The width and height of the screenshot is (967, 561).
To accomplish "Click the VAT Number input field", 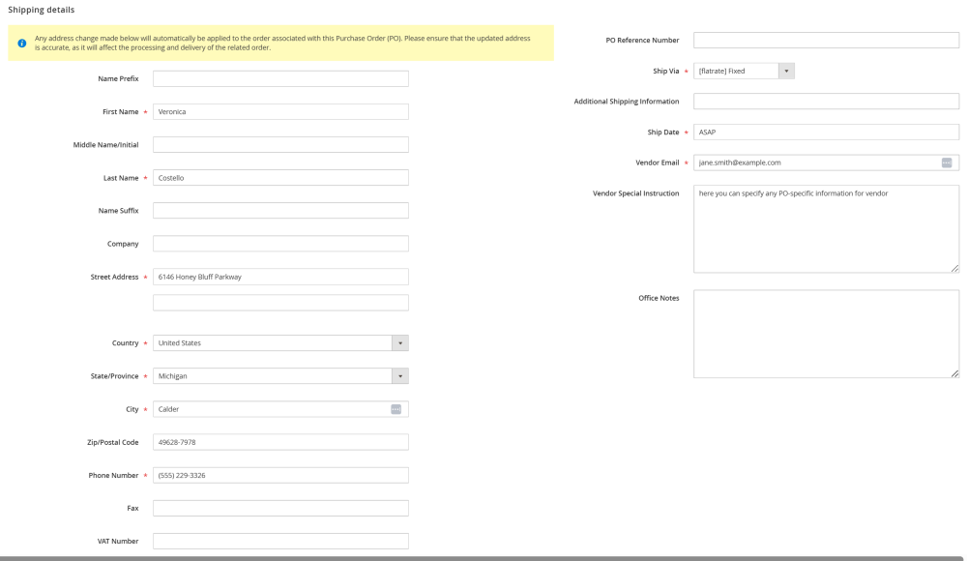I will coord(280,542).
